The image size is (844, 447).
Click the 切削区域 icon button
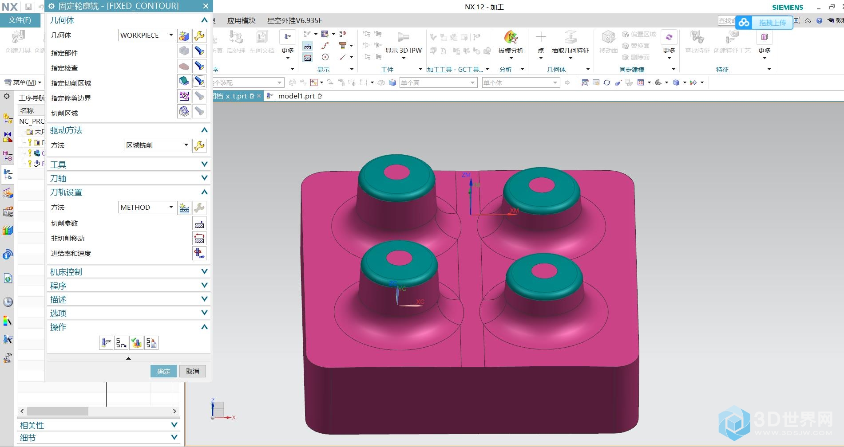184,111
